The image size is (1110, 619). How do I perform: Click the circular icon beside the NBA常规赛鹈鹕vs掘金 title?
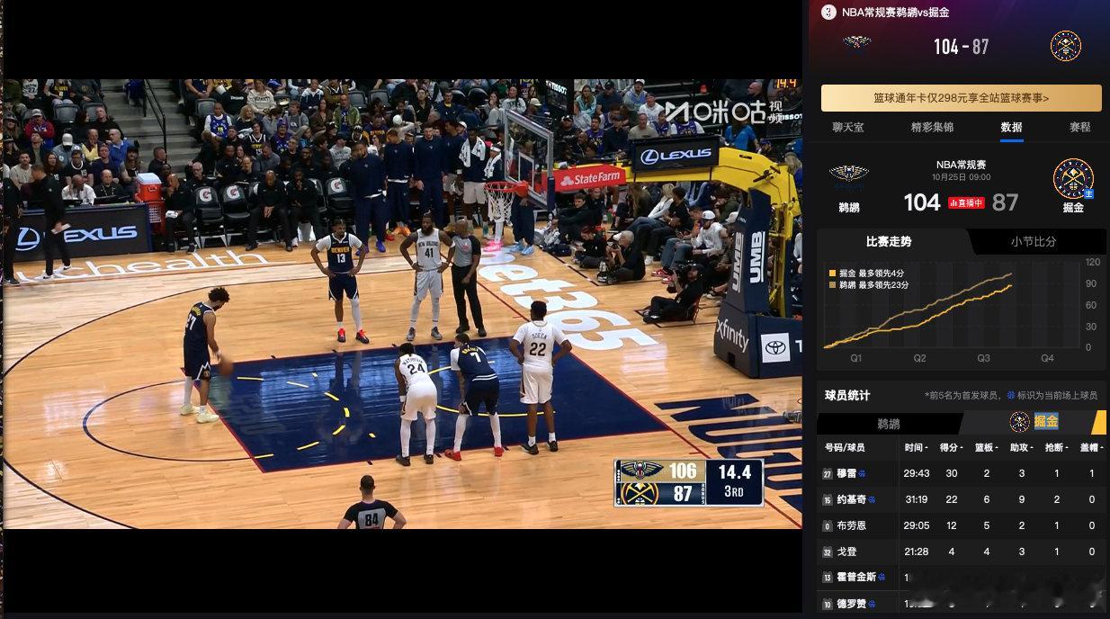[x=828, y=13]
